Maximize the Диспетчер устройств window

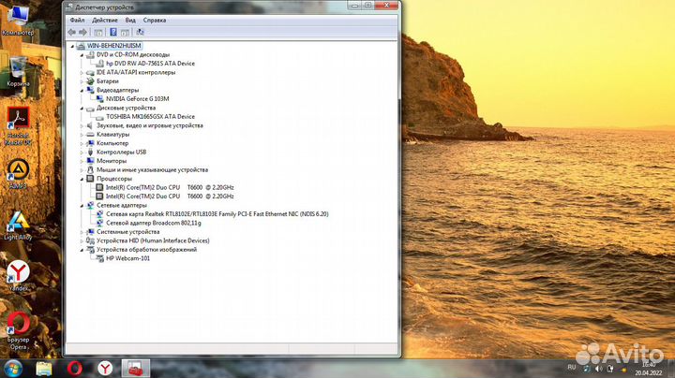click(x=368, y=6)
